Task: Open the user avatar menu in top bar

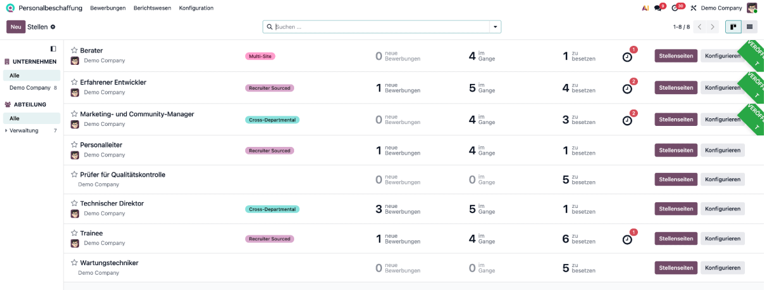Action: coord(752,8)
